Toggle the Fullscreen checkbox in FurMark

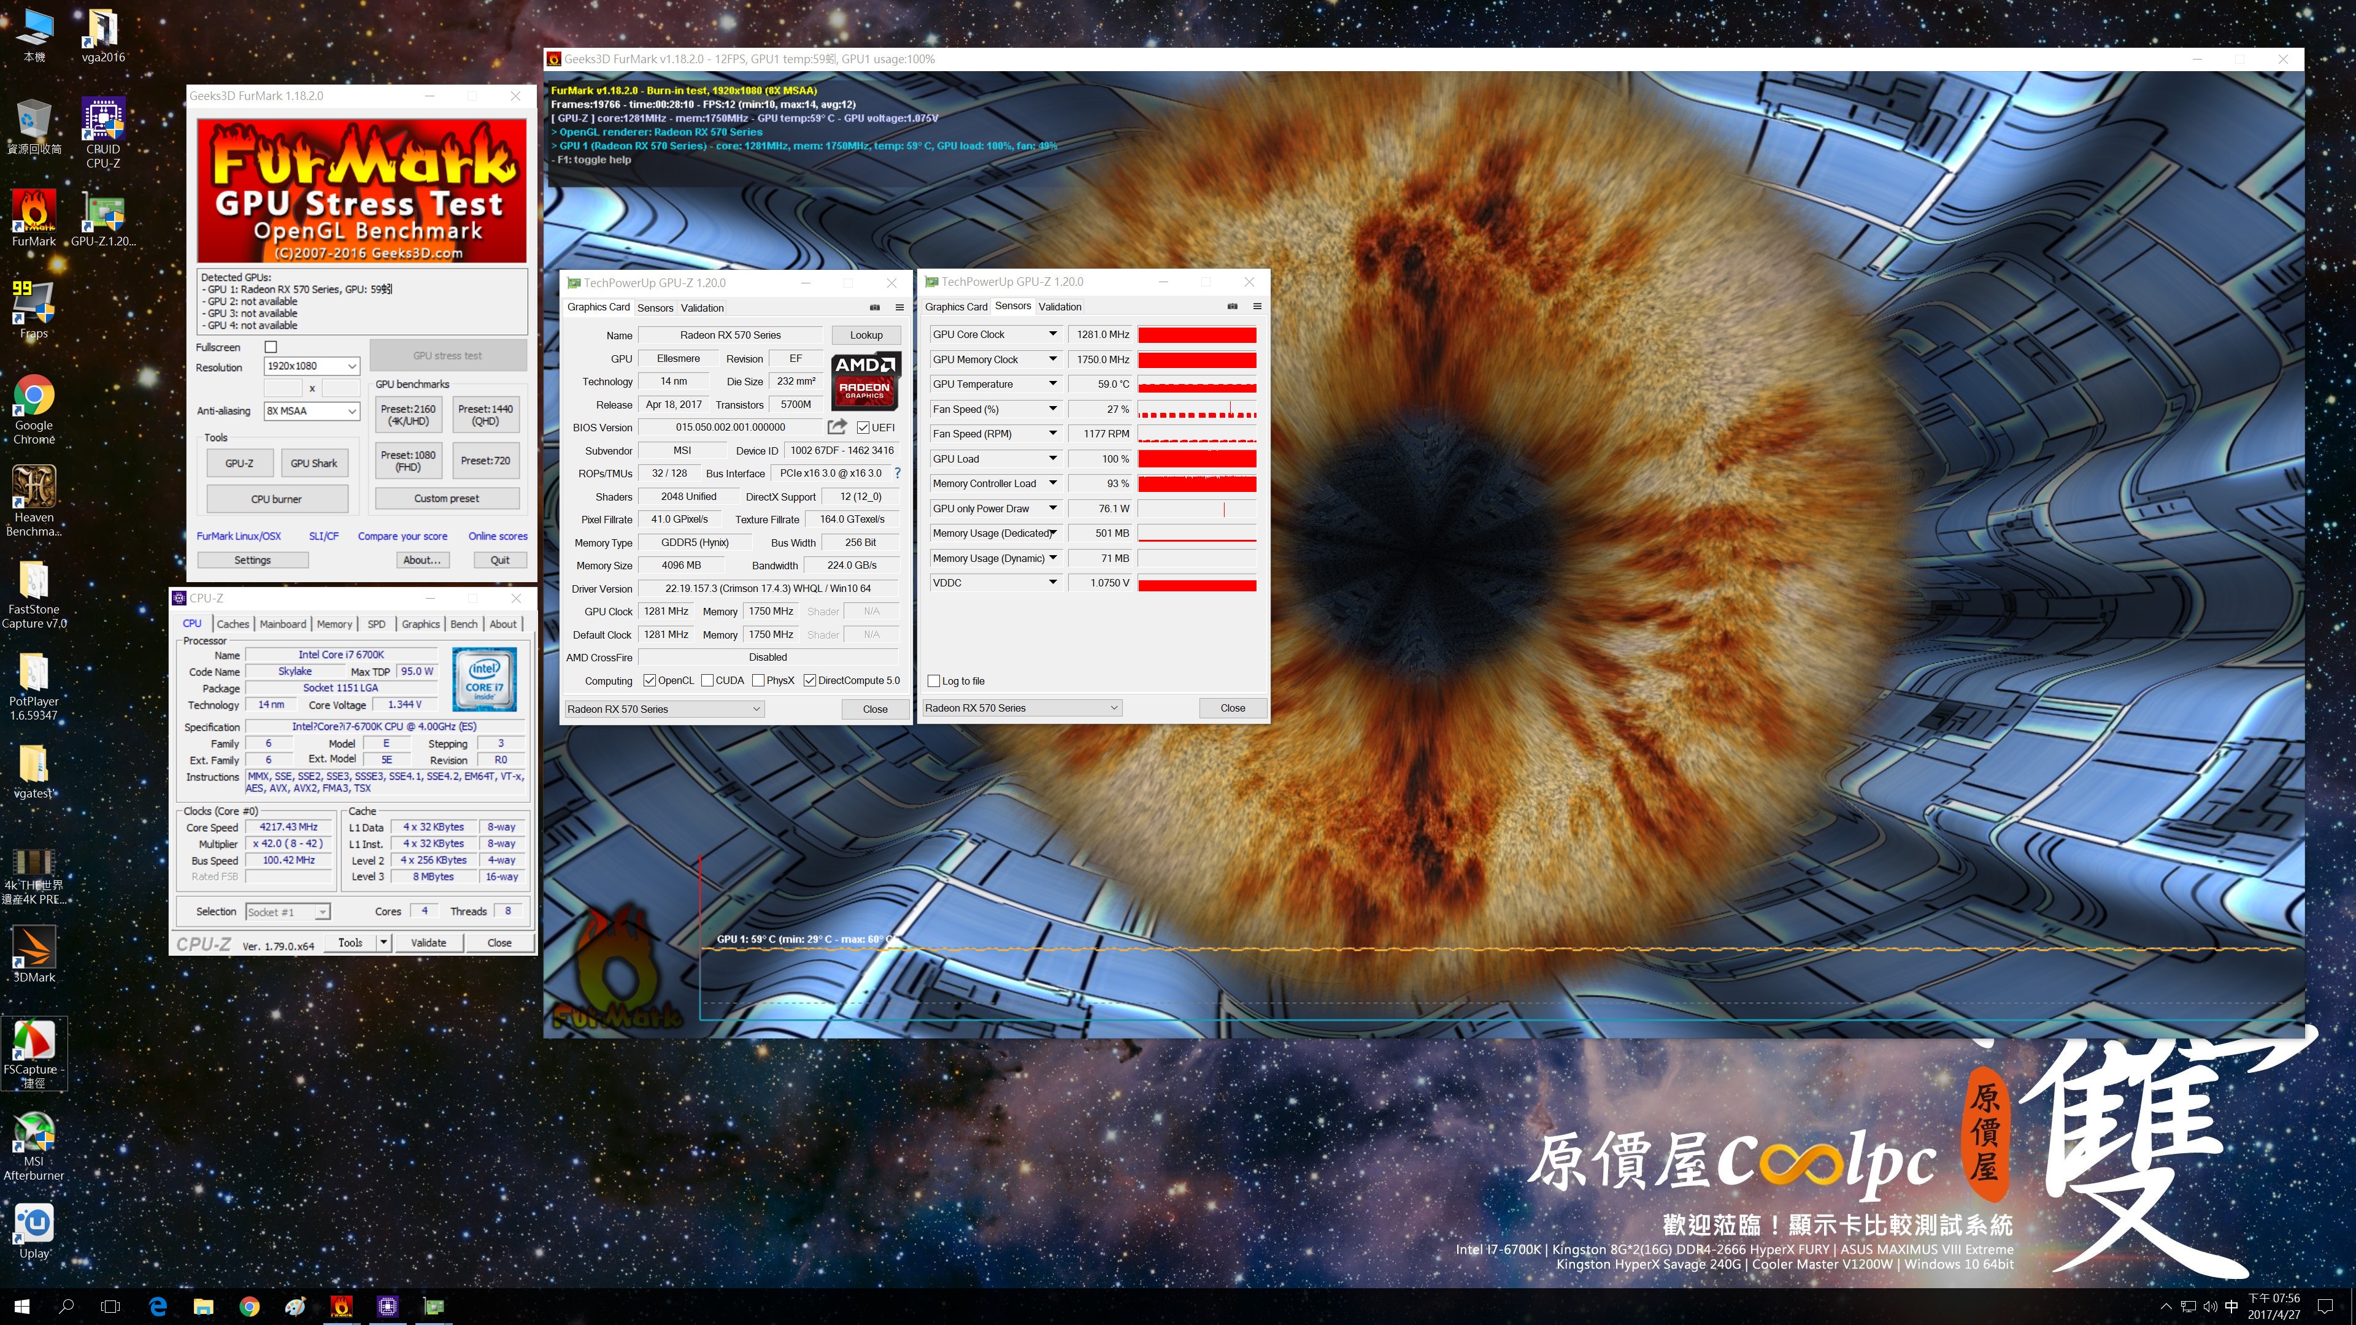point(271,347)
